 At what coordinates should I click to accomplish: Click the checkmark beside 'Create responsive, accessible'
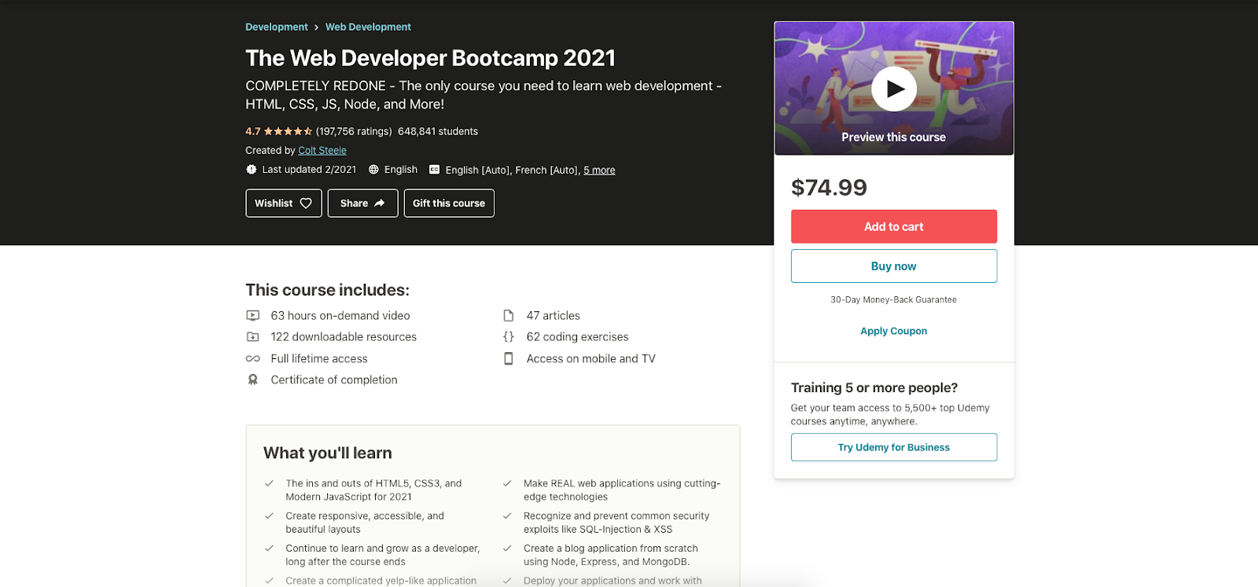[269, 515]
